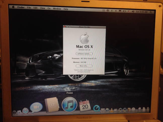The height and width of the screenshot is (122, 163).
Task: Click the display menu bar icon
Action: 120,11
